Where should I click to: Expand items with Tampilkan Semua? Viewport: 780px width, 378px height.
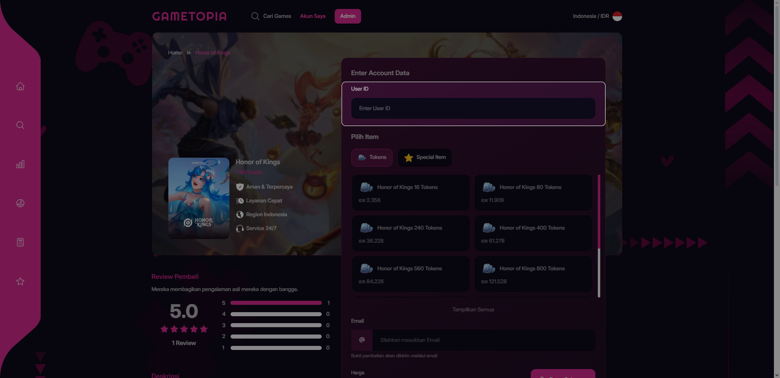473,310
